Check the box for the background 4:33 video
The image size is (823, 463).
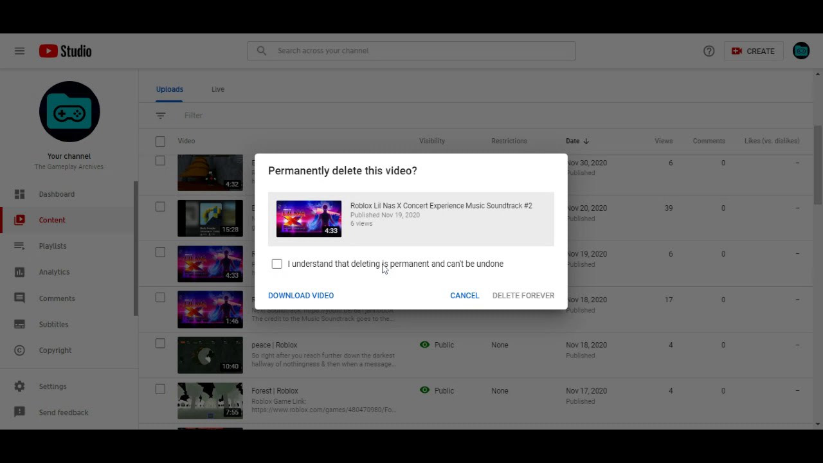click(x=160, y=252)
